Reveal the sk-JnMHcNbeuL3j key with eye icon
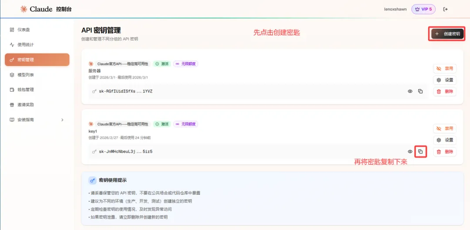This screenshot has height=230, width=470. coord(410,152)
